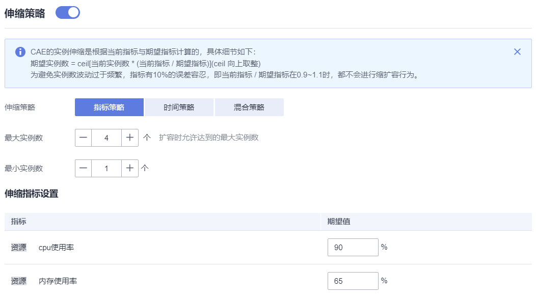Switch to the 混合策略 tab
This screenshot has width=536, height=297.
pos(249,107)
